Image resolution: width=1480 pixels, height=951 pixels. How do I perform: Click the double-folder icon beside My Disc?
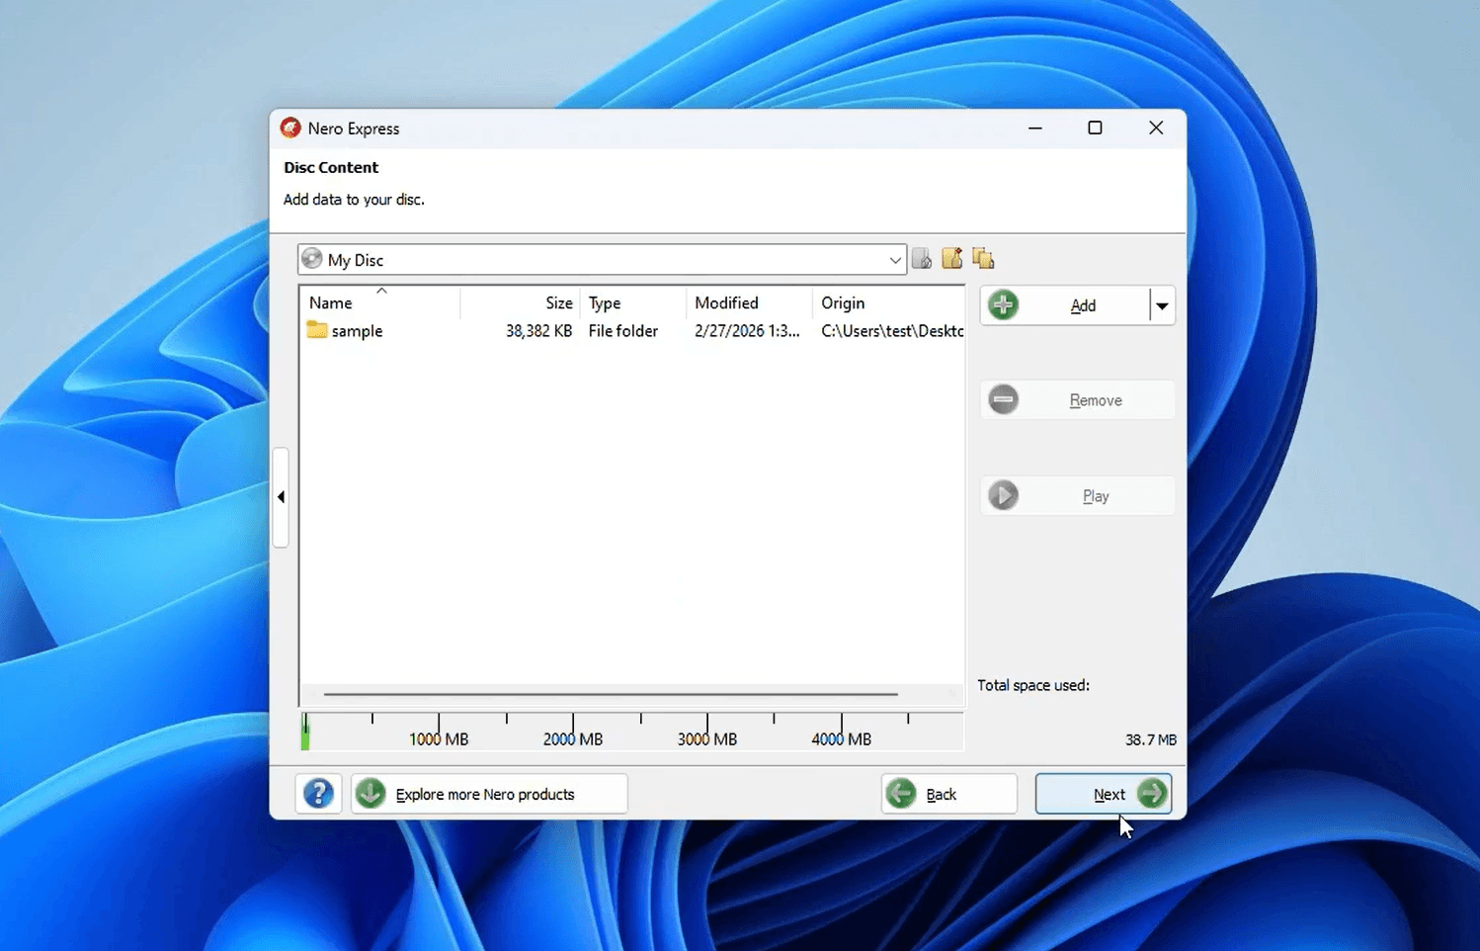coord(983,258)
